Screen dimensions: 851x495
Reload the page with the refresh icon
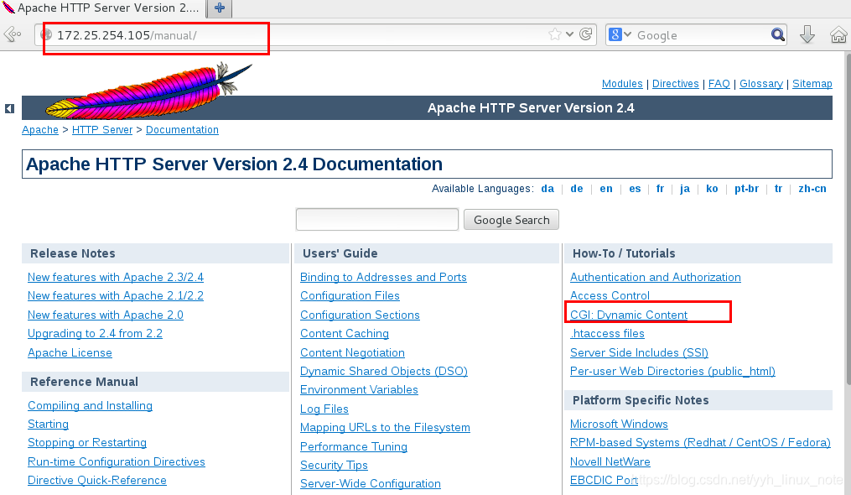coord(586,34)
